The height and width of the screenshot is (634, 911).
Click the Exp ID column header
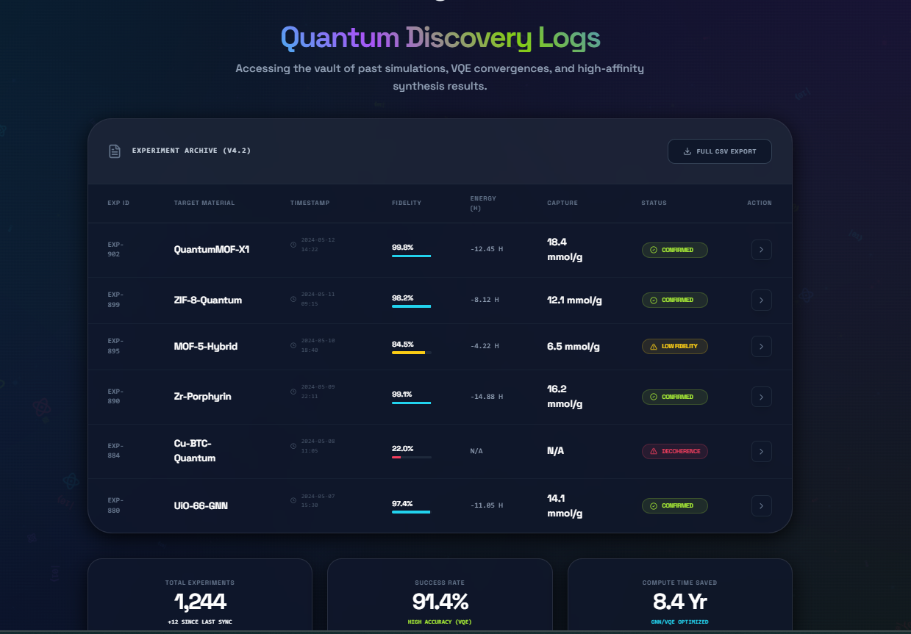pyautogui.click(x=118, y=203)
